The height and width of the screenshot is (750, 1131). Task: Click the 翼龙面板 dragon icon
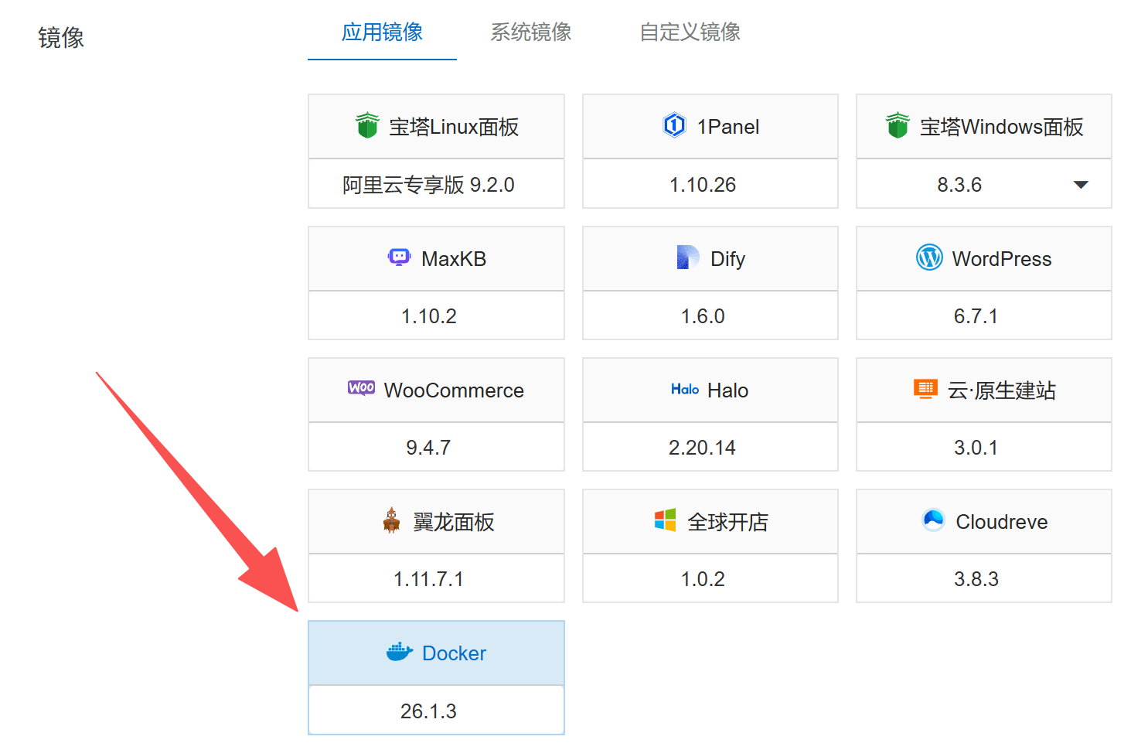[392, 520]
